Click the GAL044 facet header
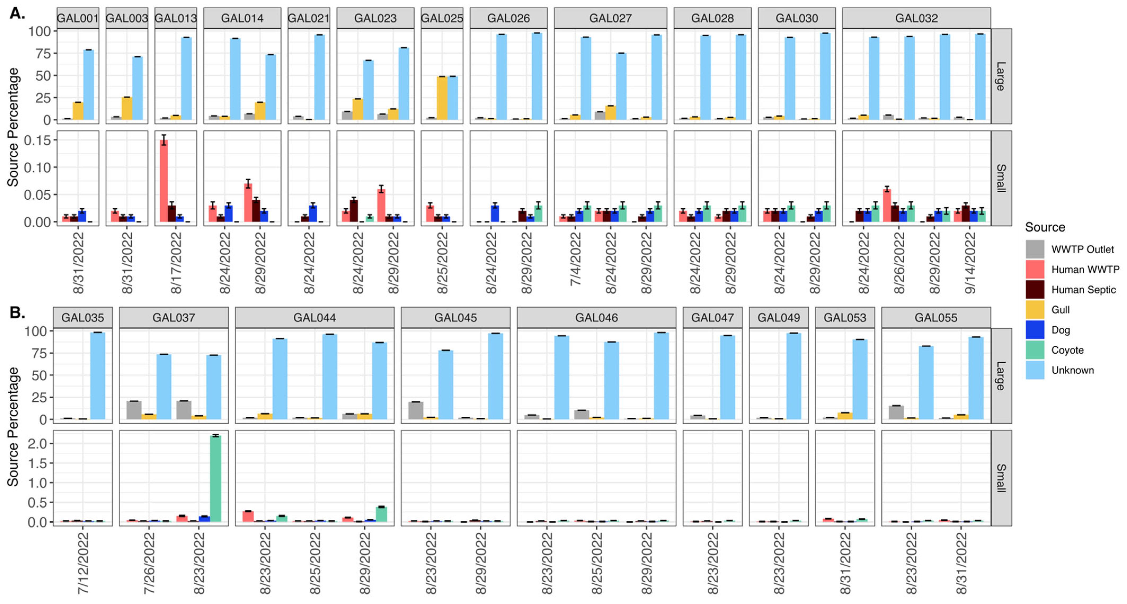This screenshot has height=604, width=1127. (x=315, y=317)
